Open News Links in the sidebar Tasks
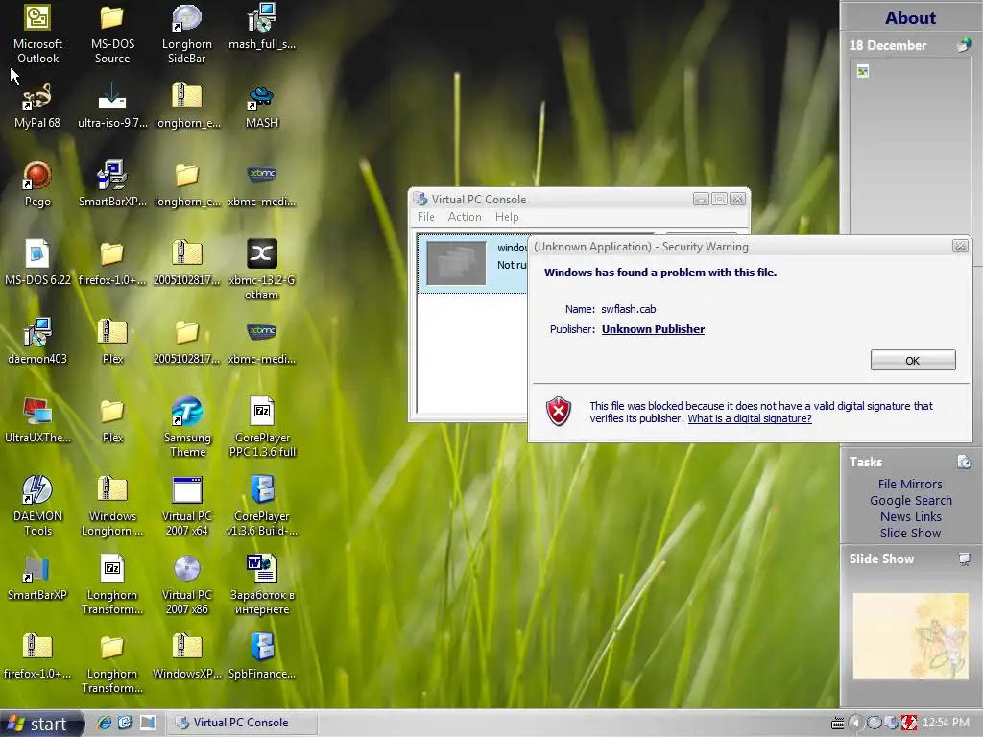This screenshot has width=983, height=737. coord(910,516)
